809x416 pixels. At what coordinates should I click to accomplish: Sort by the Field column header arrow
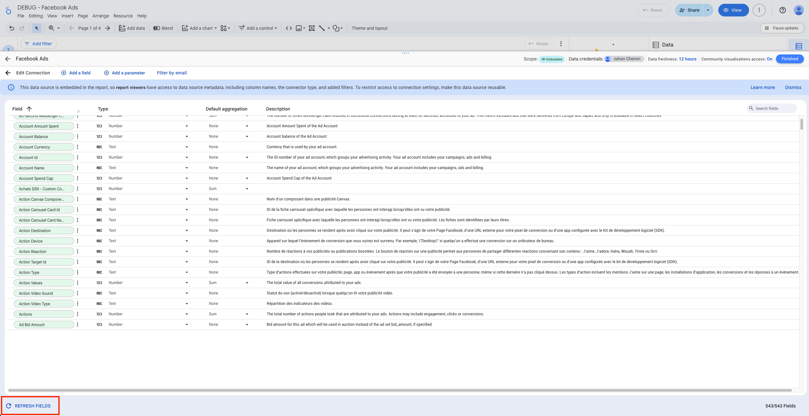click(x=29, y=109)
